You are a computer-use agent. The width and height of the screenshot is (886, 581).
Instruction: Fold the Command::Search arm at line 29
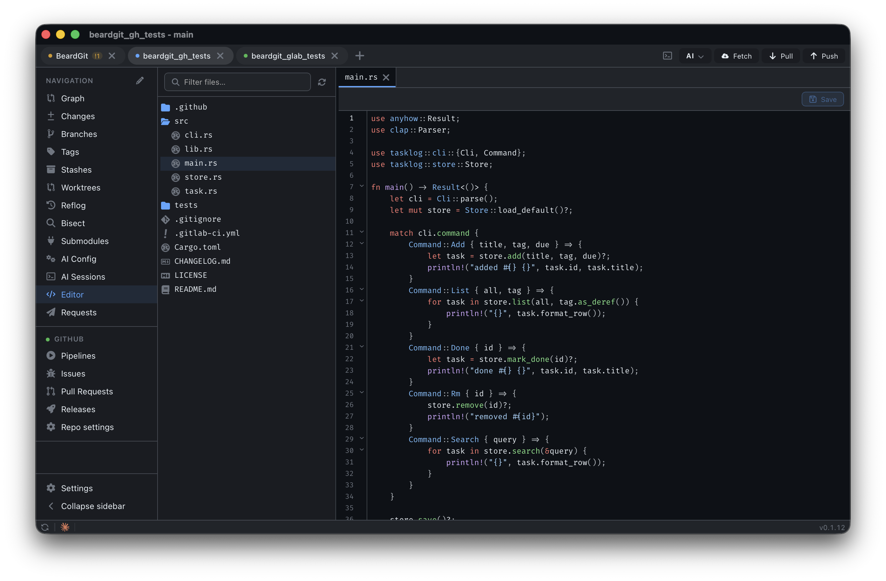point(362,438)
